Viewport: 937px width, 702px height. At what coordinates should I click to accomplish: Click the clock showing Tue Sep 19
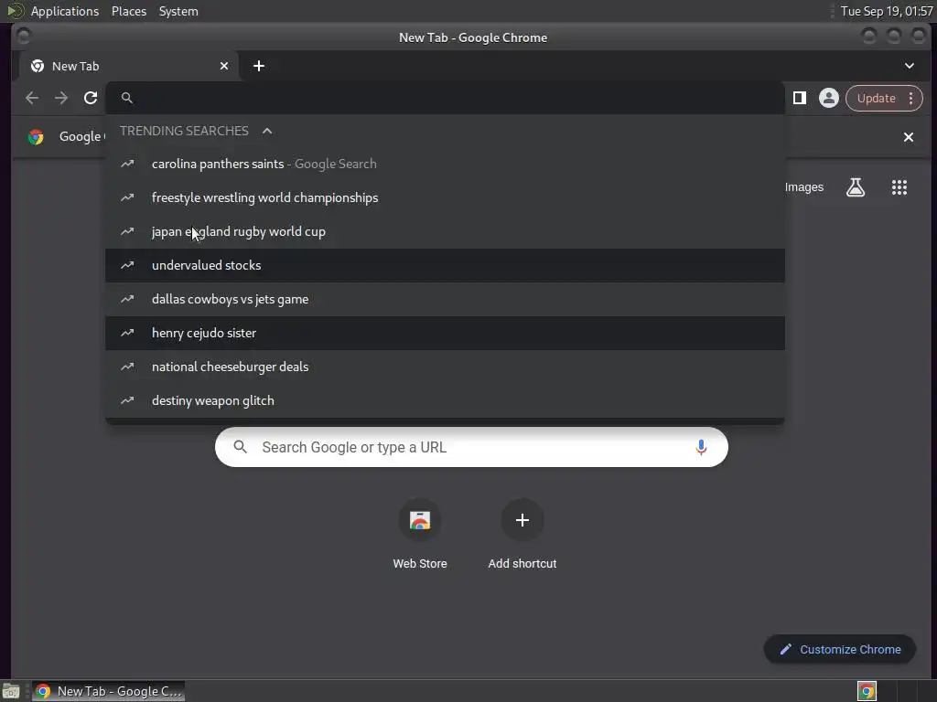(886, 11)
